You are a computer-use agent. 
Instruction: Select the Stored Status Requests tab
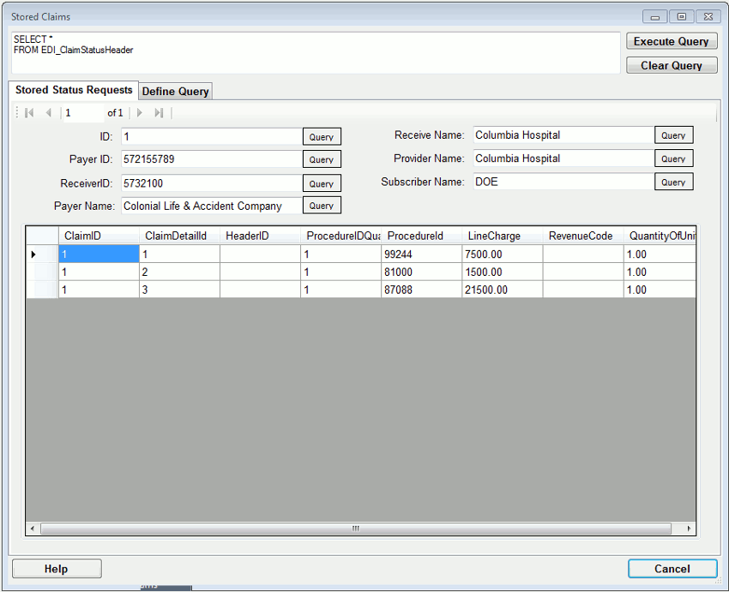pos(74,90)
